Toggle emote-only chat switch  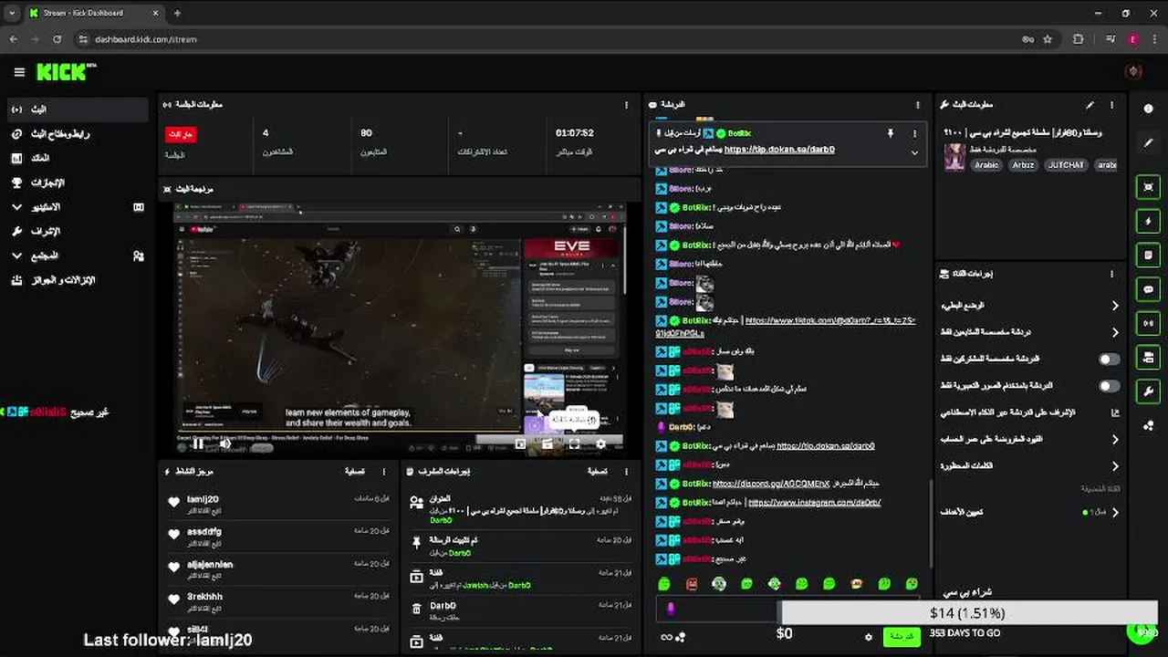click(1109, 386)
